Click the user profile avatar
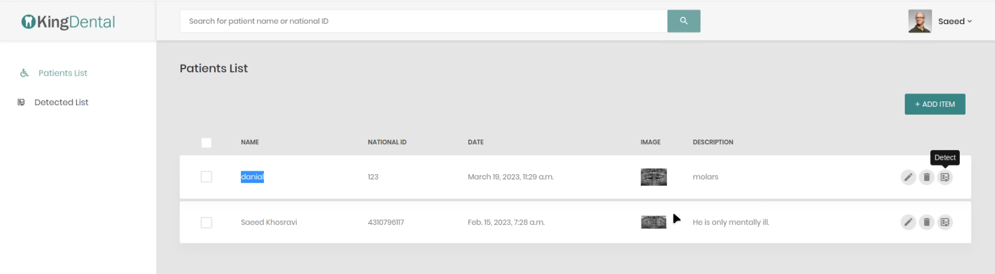Image resolution: width=995 pixels, height=274 pixels. pos(919,21)
